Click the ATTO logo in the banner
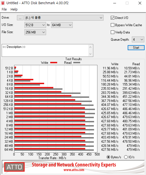 pos(14,167)
